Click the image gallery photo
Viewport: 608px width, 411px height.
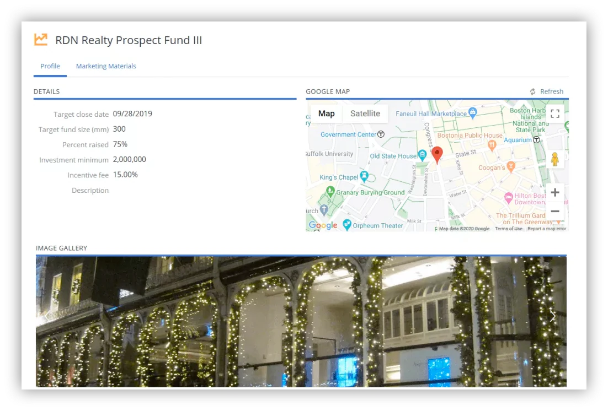click(x=301, y=322)
